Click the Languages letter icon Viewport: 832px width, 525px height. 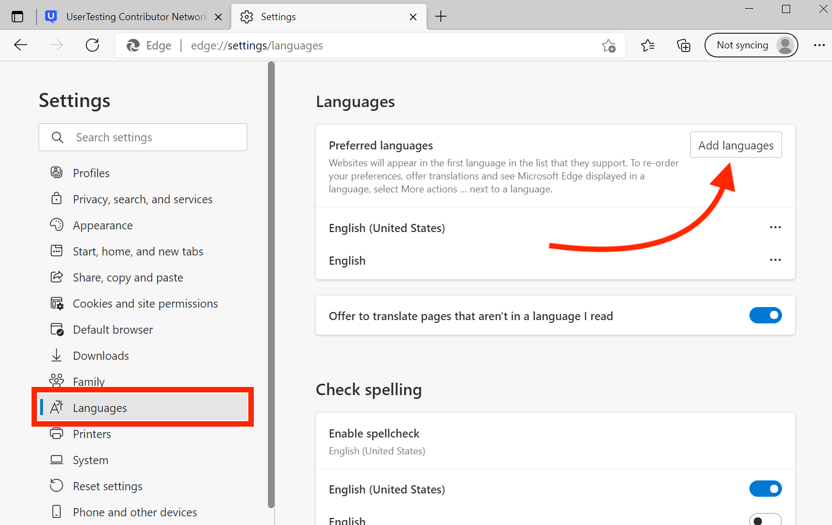pyautogui.click(x=57, y=407)
